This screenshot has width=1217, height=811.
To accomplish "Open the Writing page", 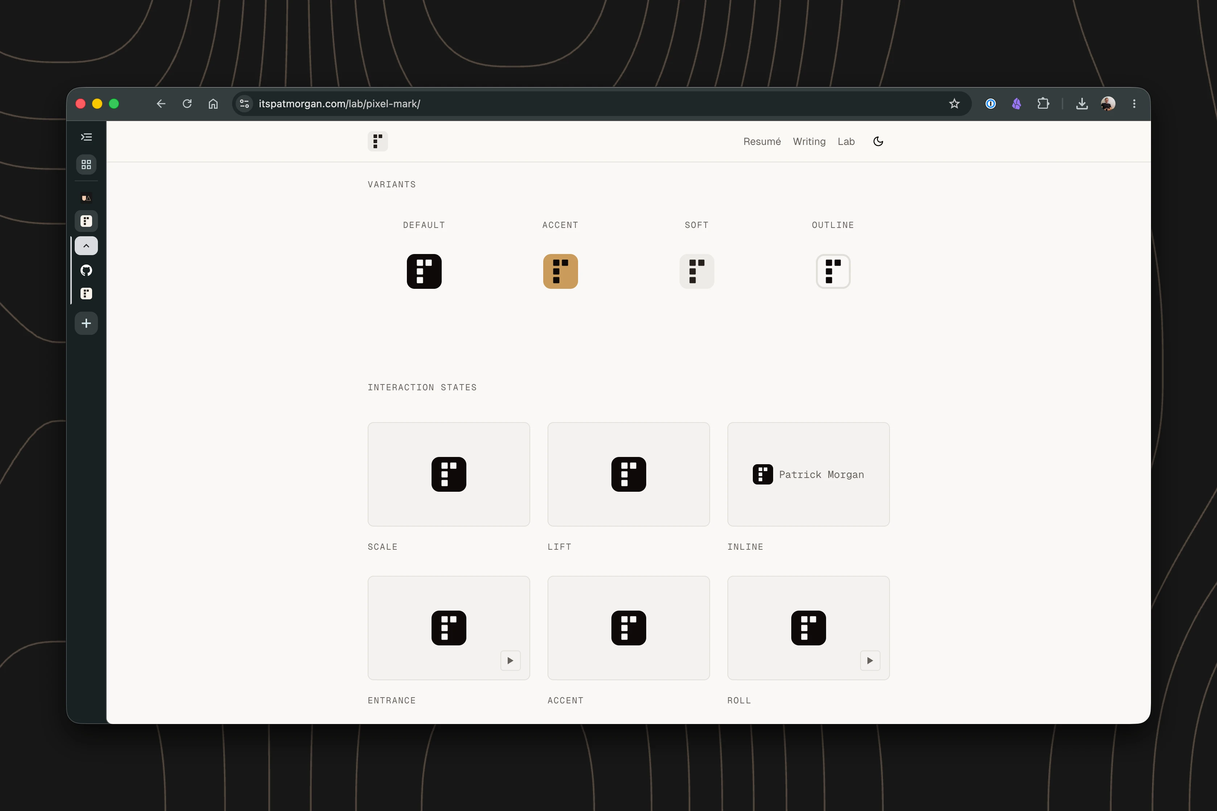I will (x=809, y=141).
